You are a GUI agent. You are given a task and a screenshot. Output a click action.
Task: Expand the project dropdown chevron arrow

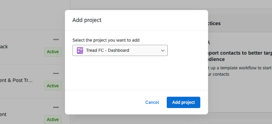163,51
